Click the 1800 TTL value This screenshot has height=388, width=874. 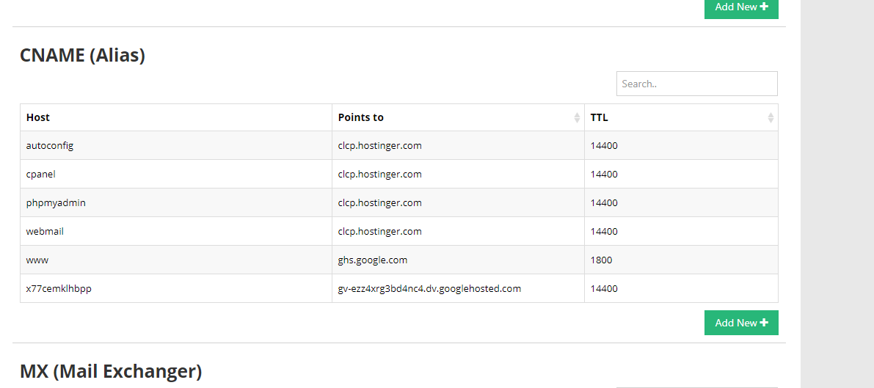click(601, 260)
